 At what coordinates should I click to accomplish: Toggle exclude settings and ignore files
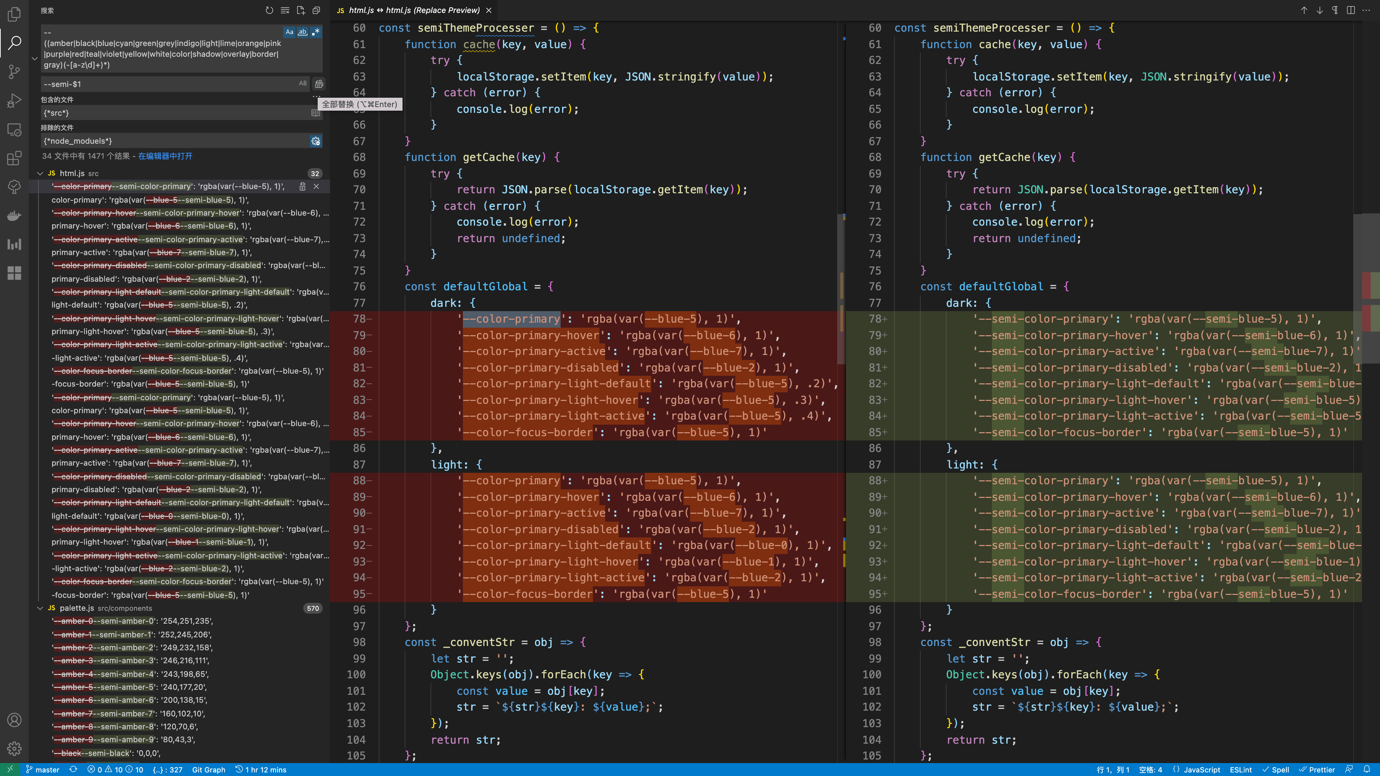coord(316,142)
